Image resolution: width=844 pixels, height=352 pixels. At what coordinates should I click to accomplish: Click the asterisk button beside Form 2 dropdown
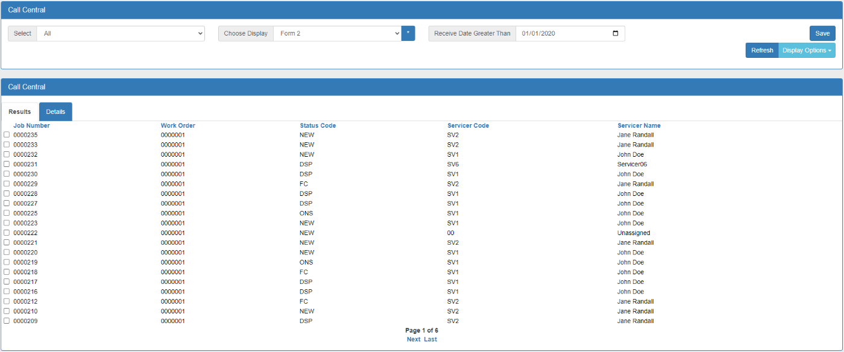[408, 33]
